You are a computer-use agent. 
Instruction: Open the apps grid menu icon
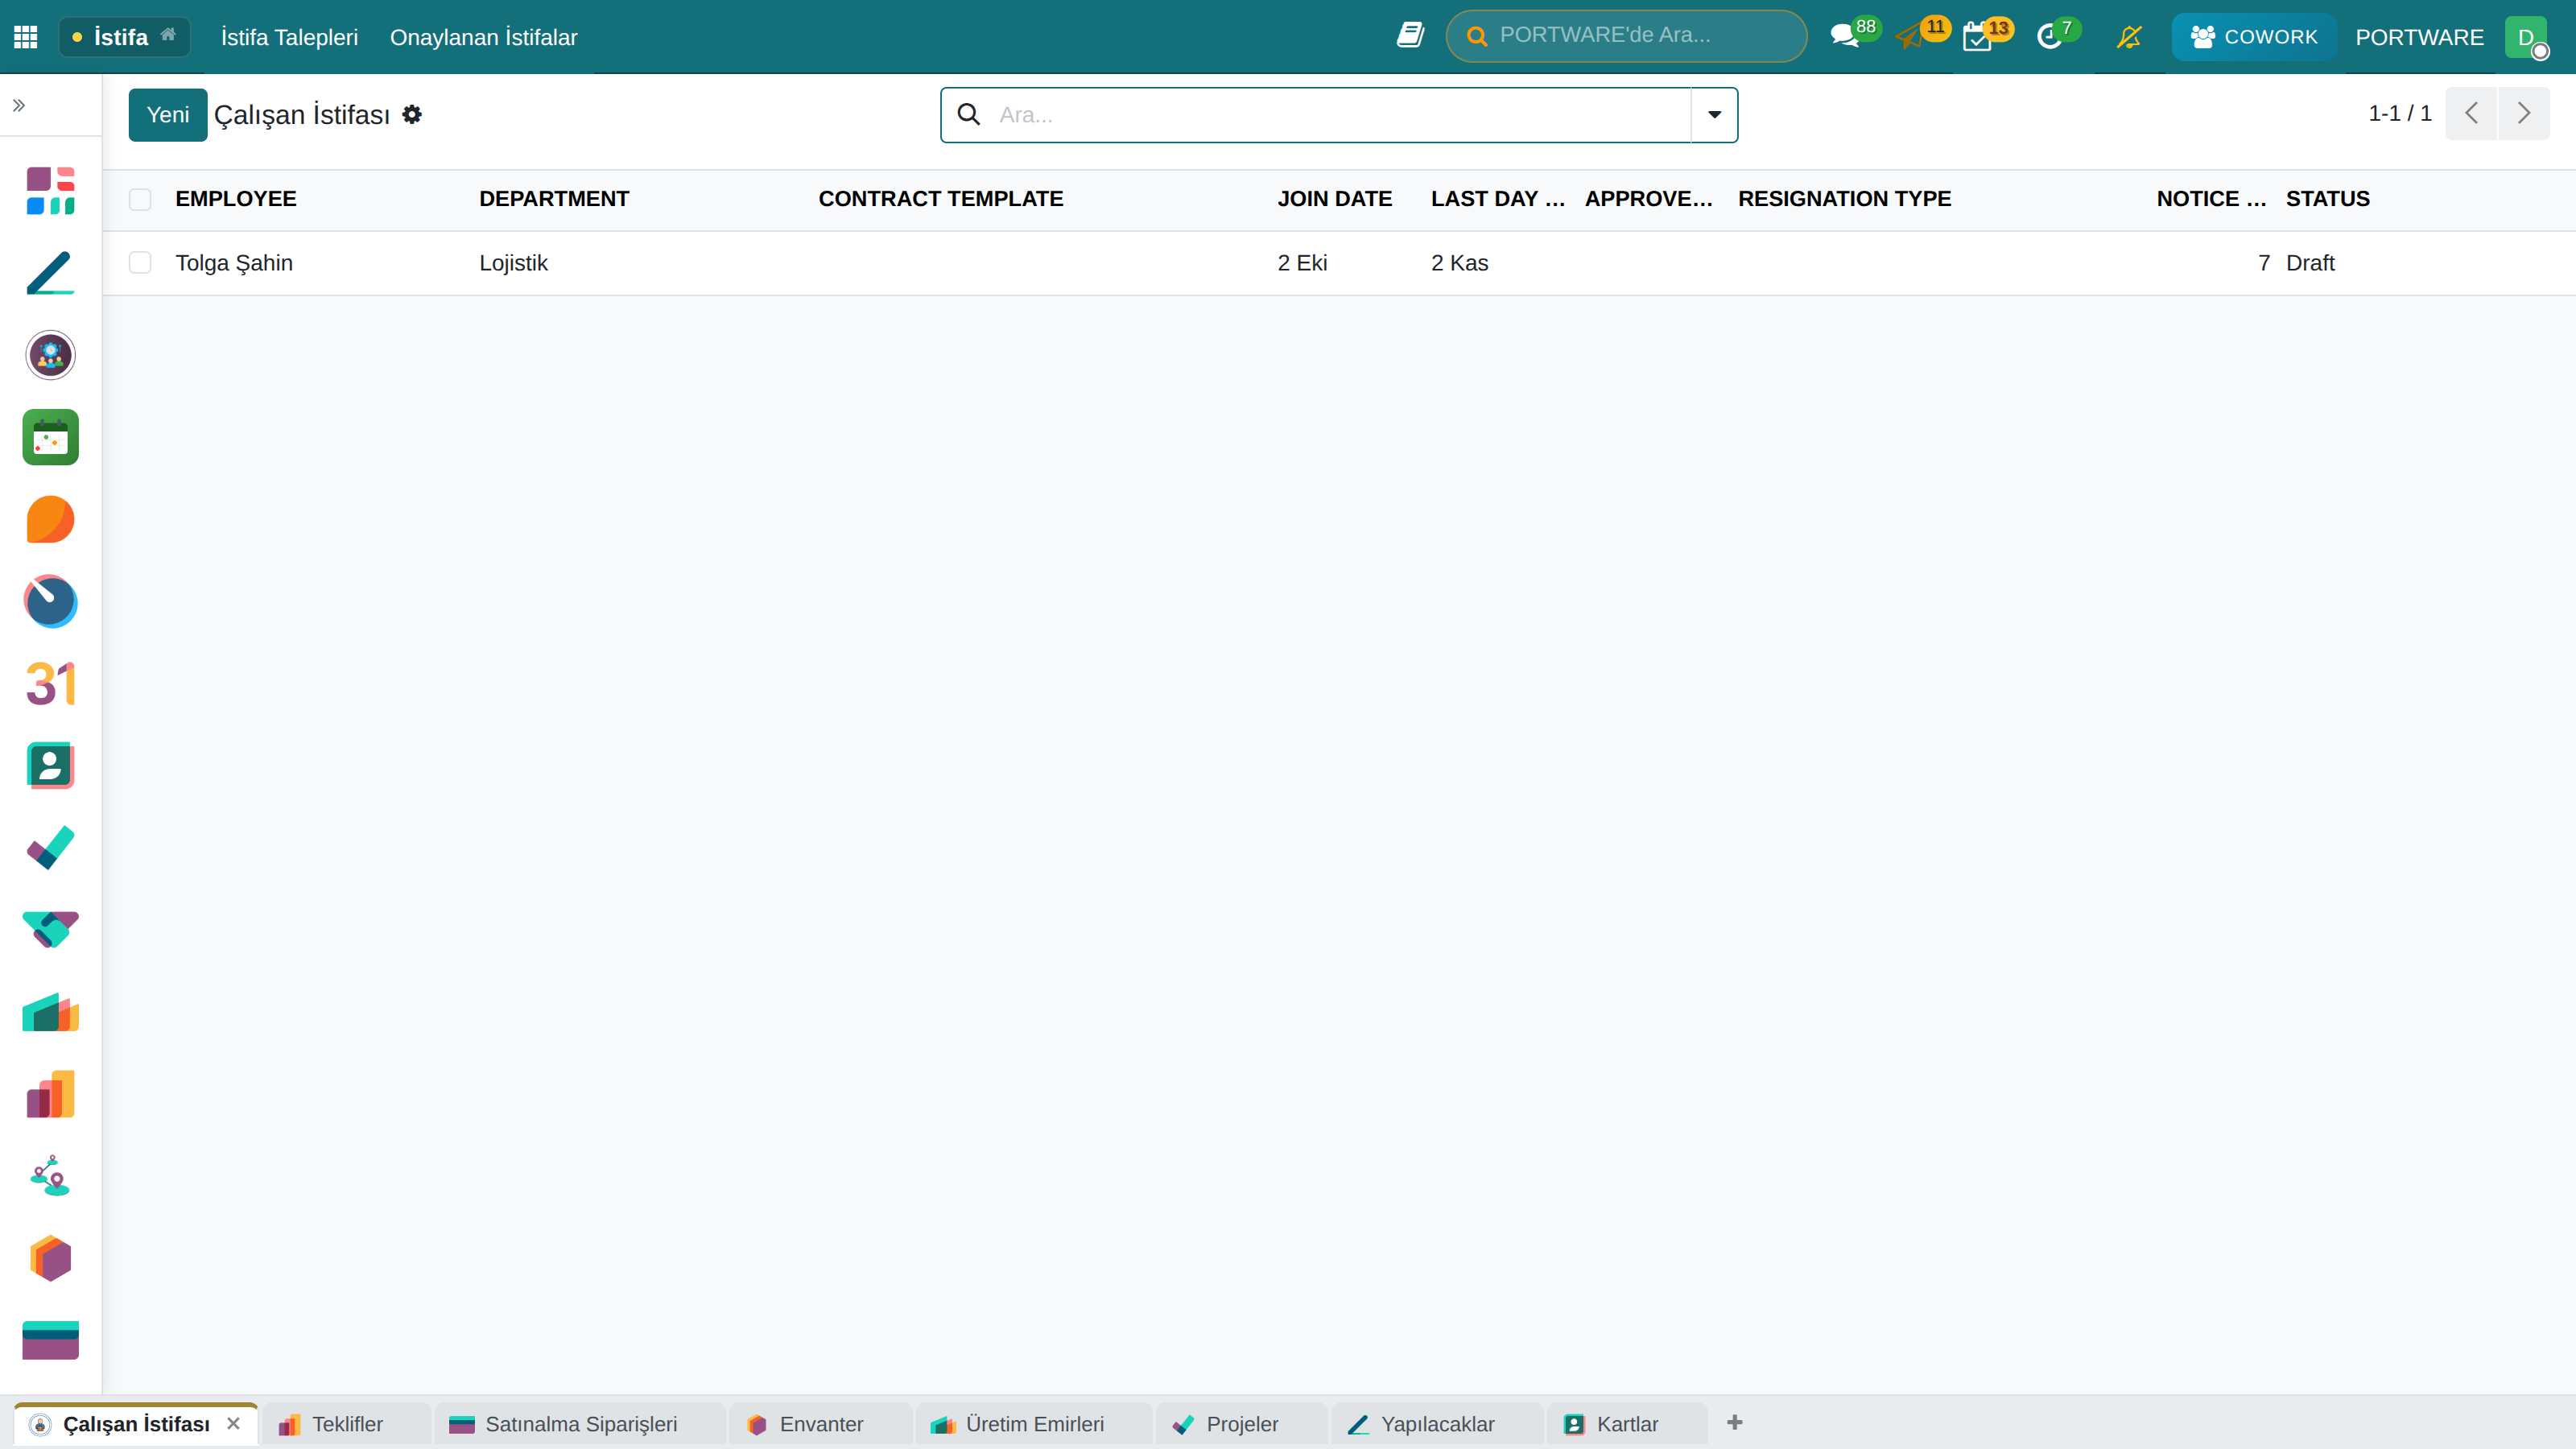26,37
